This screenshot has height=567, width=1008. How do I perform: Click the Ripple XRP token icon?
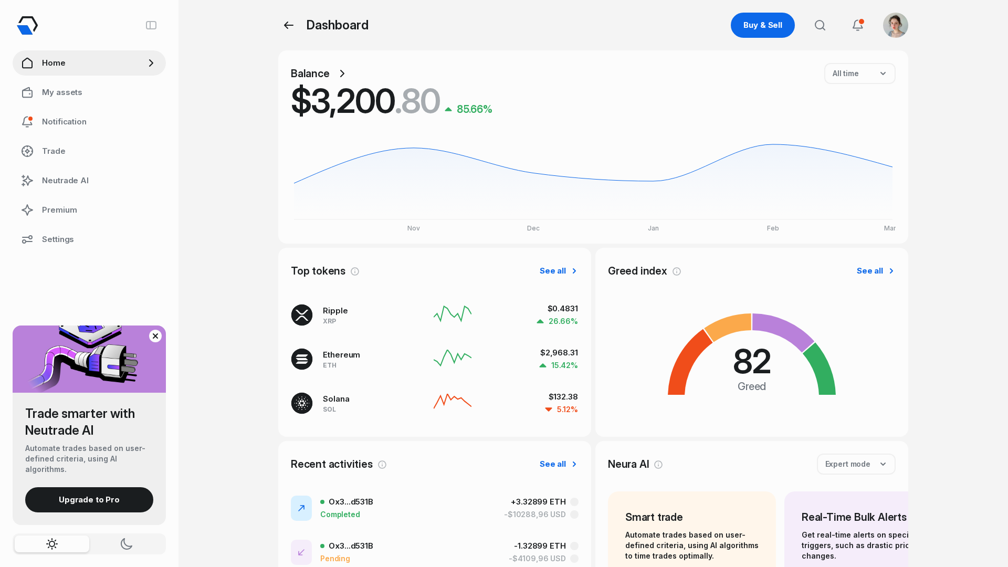(302, 315)
